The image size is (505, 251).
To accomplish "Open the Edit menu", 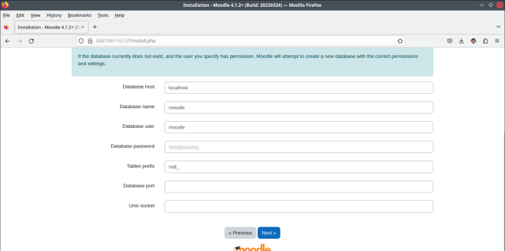I will click(20, 15).
